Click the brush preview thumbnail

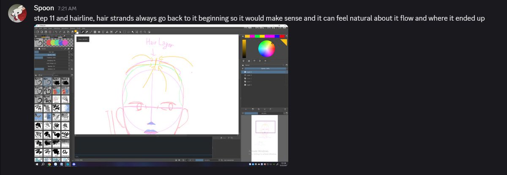38,43
